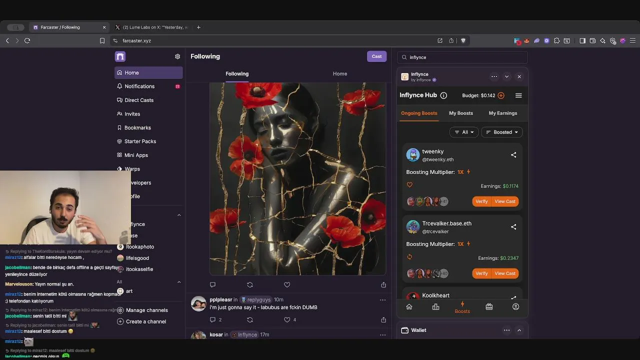This screenshot has width=640, height=360.
Task: Select the Ongoing Boosts tab
Action: (x=419, y=113)
